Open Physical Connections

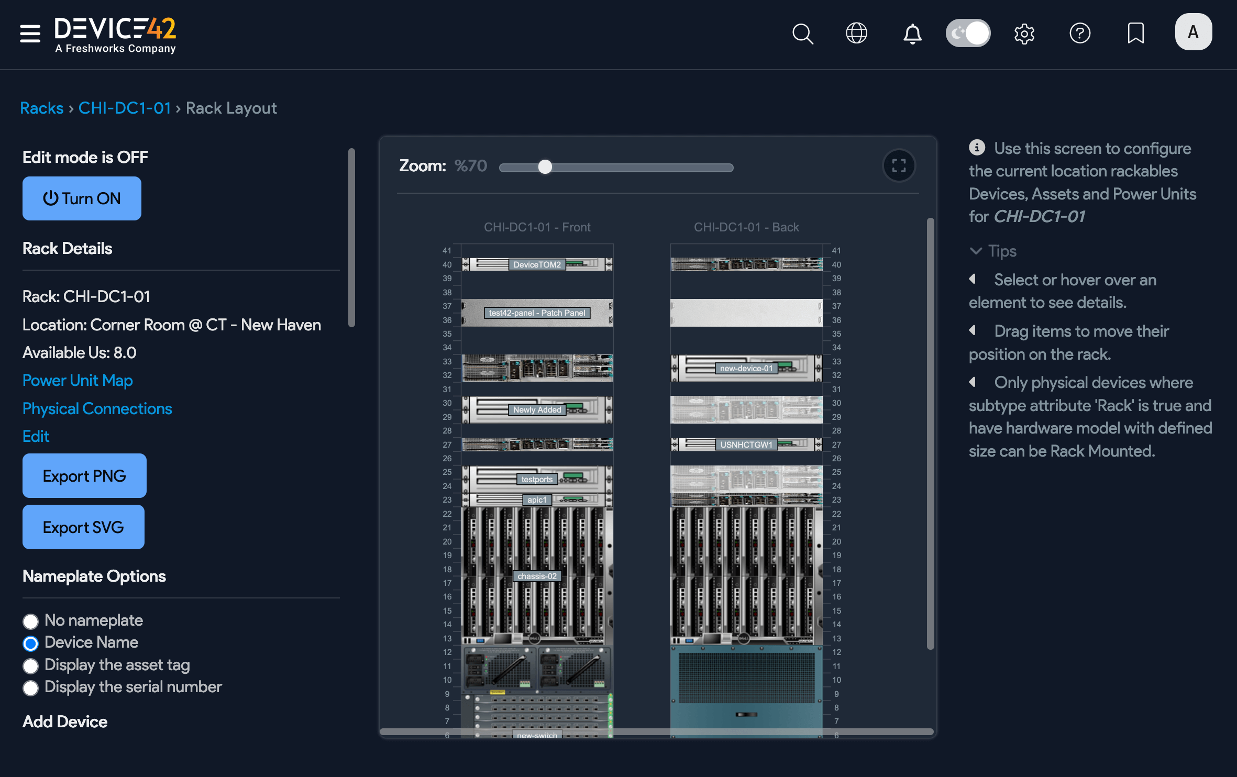97,408
